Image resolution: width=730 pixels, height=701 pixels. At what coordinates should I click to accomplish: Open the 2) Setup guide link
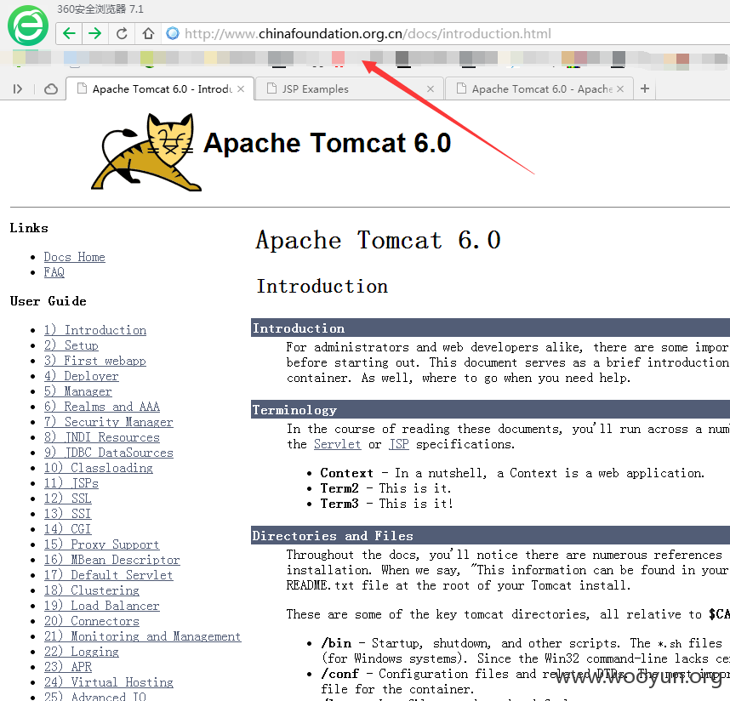click(71, 345)
